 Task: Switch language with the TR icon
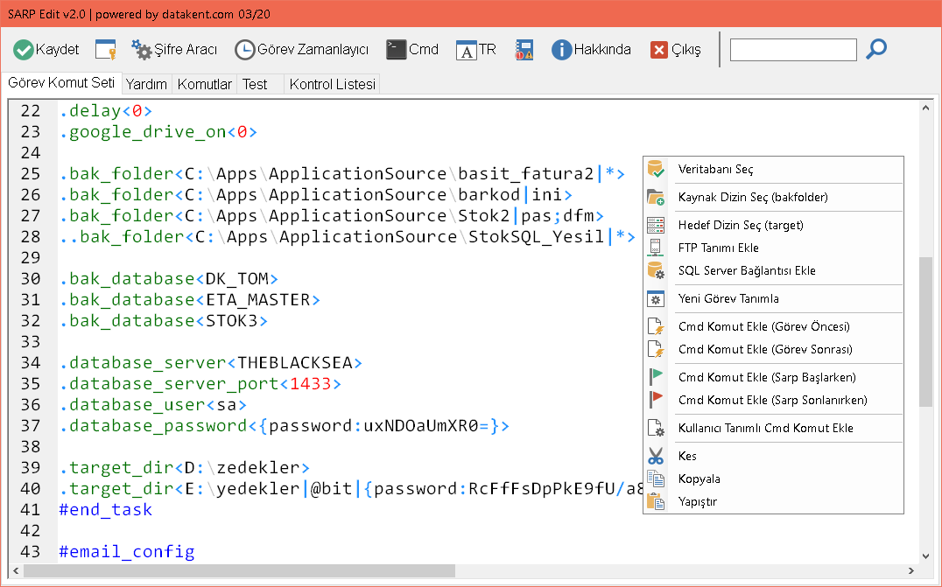(x=475, y=50)
